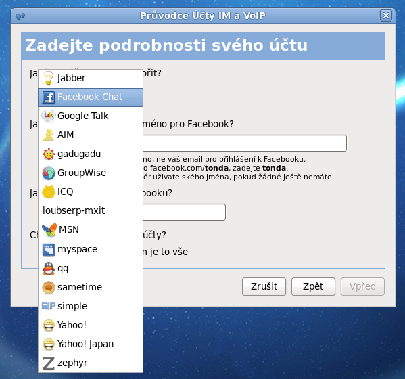The image size is (405, 379).
Task: Select AIM protocol label
Action: (66, 135)
